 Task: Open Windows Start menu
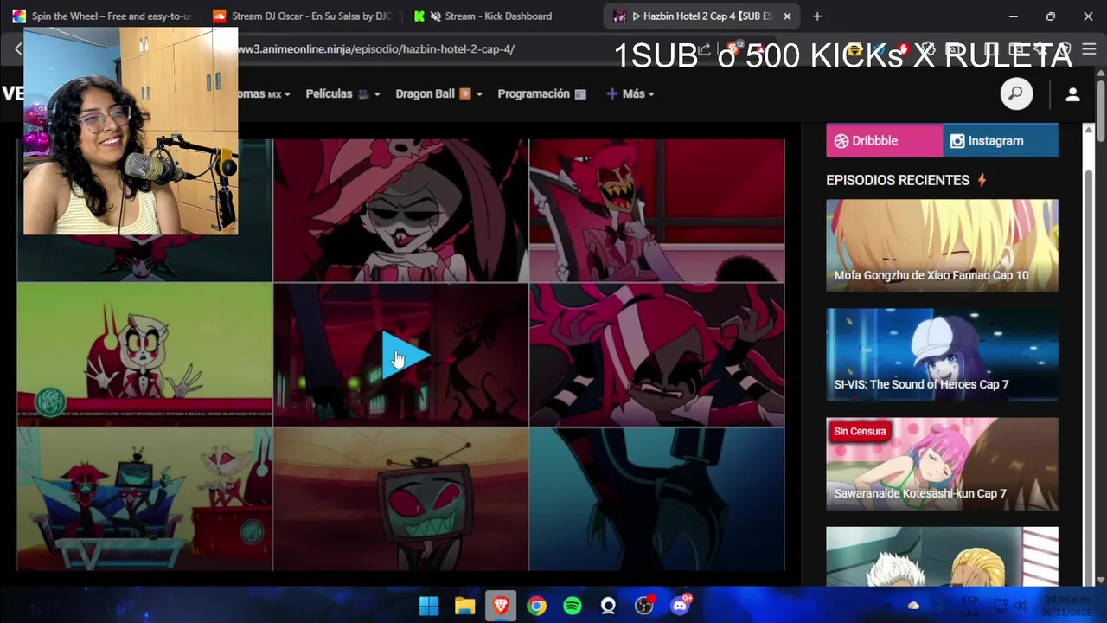[x=429, y=606]
